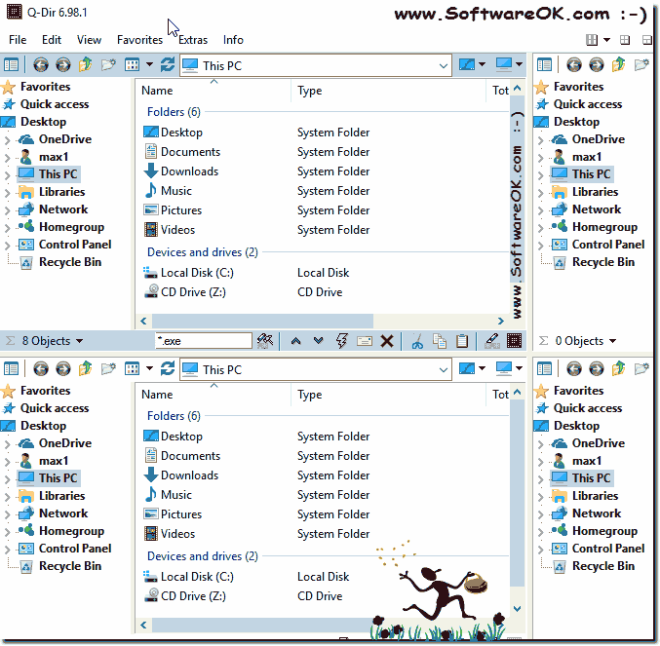Open the Info menu

click(233, 40)
